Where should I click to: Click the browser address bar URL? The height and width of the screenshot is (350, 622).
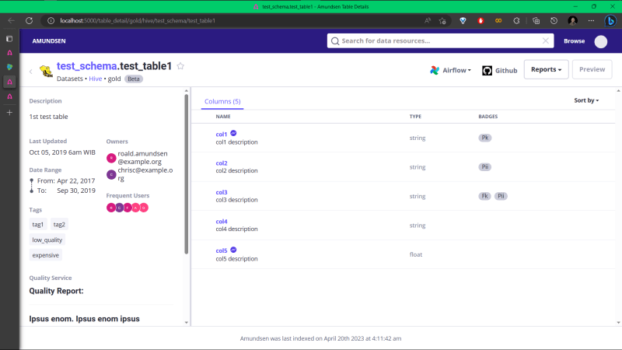pyautogui.click(x=138, y=21)
